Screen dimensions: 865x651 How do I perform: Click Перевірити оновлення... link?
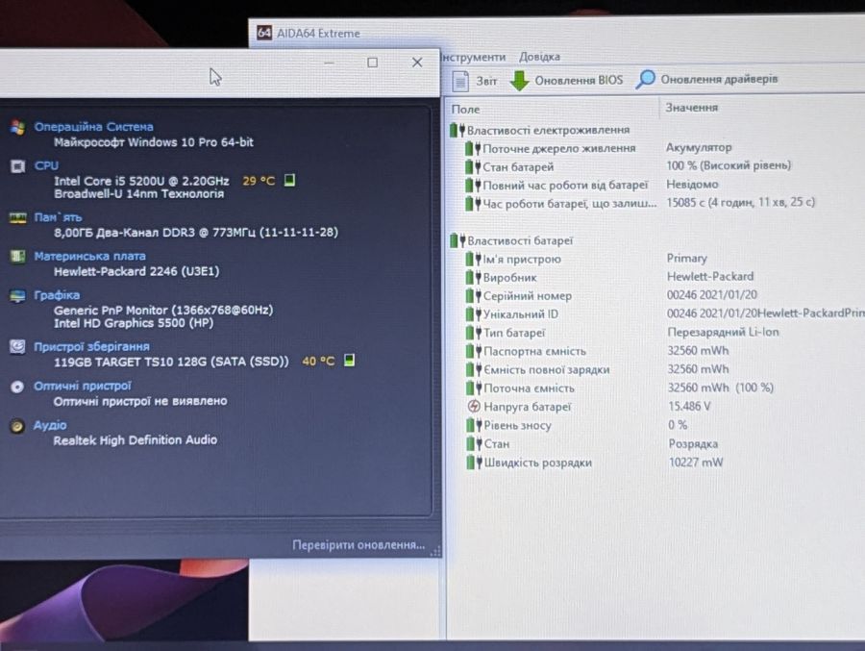pos(358,545)
